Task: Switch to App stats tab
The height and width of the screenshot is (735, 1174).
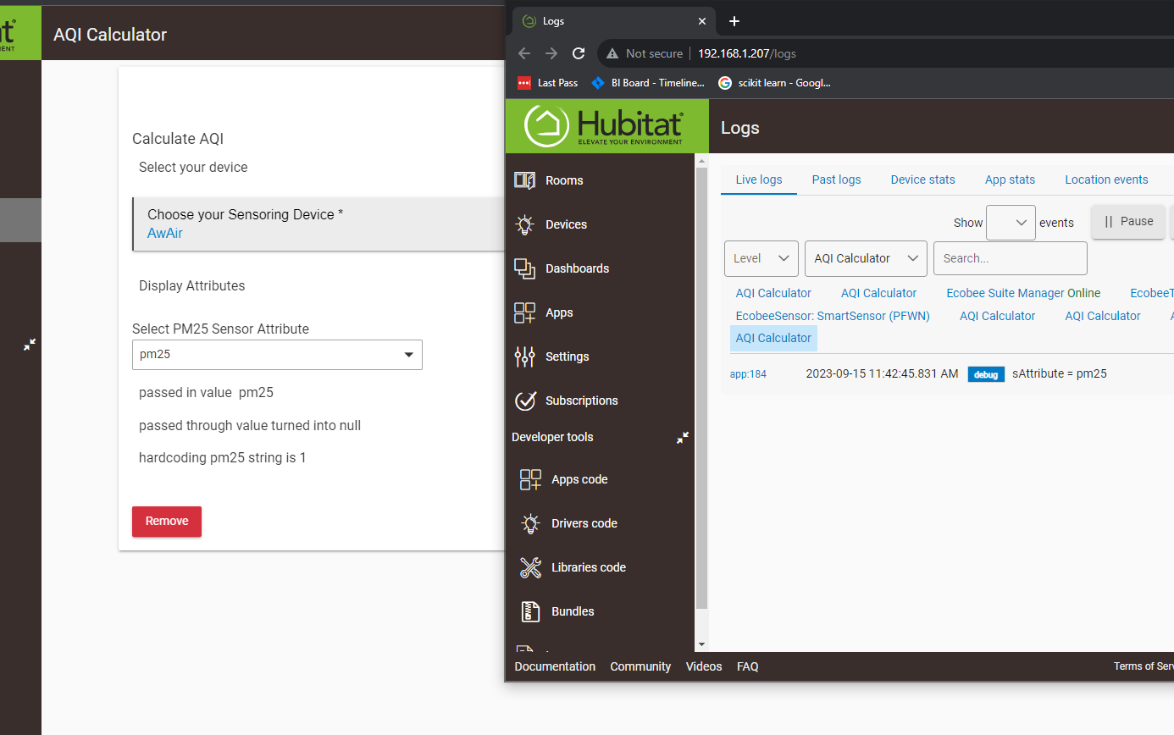Action: (x=1010, y=180)
